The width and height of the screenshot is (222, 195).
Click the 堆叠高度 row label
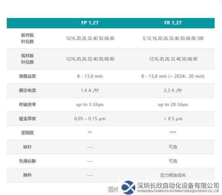[27, 76]
